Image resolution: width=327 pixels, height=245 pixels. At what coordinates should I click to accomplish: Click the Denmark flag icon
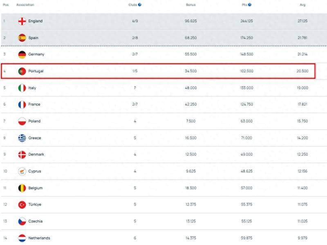click(22, 155)
